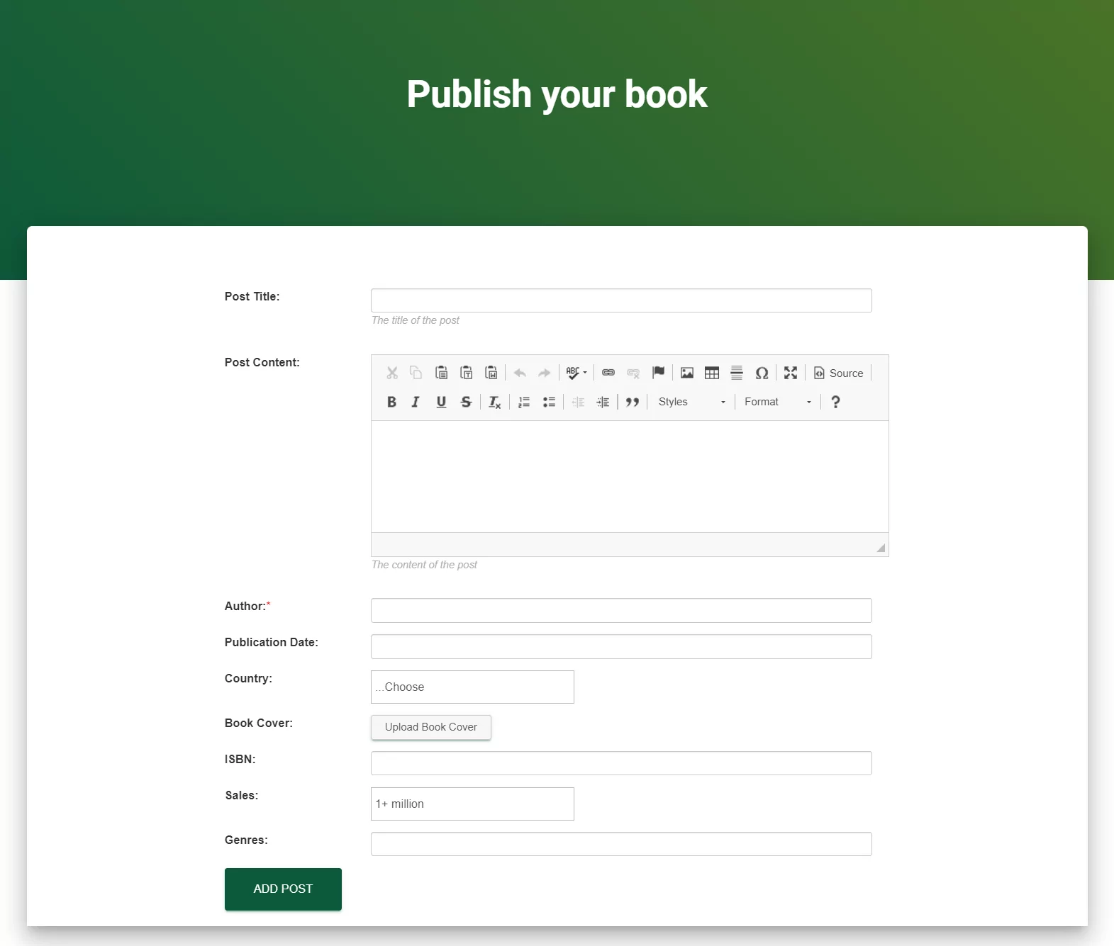Insert a link using the link icon
Image resolution: width=1114 pixels, height=946 pixels.
(608, 373)
